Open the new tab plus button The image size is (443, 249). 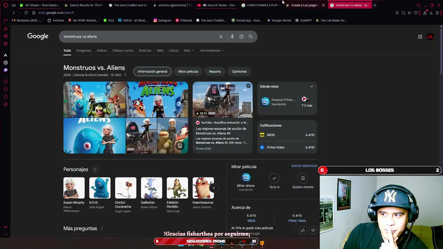click(374, 5)
